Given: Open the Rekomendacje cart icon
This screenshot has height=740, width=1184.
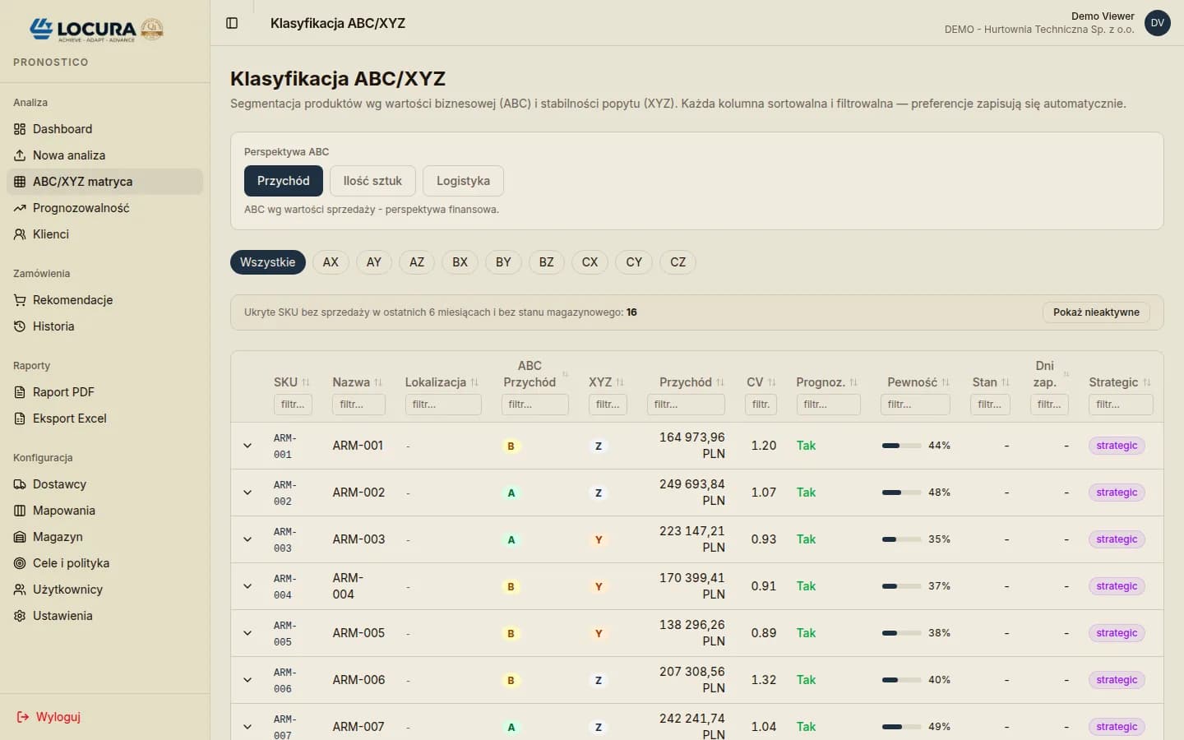Looking at the screenshot, I should 20,300.
